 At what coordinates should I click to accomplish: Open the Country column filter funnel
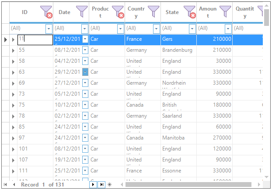pyautogui.click(x=153, y=11)
